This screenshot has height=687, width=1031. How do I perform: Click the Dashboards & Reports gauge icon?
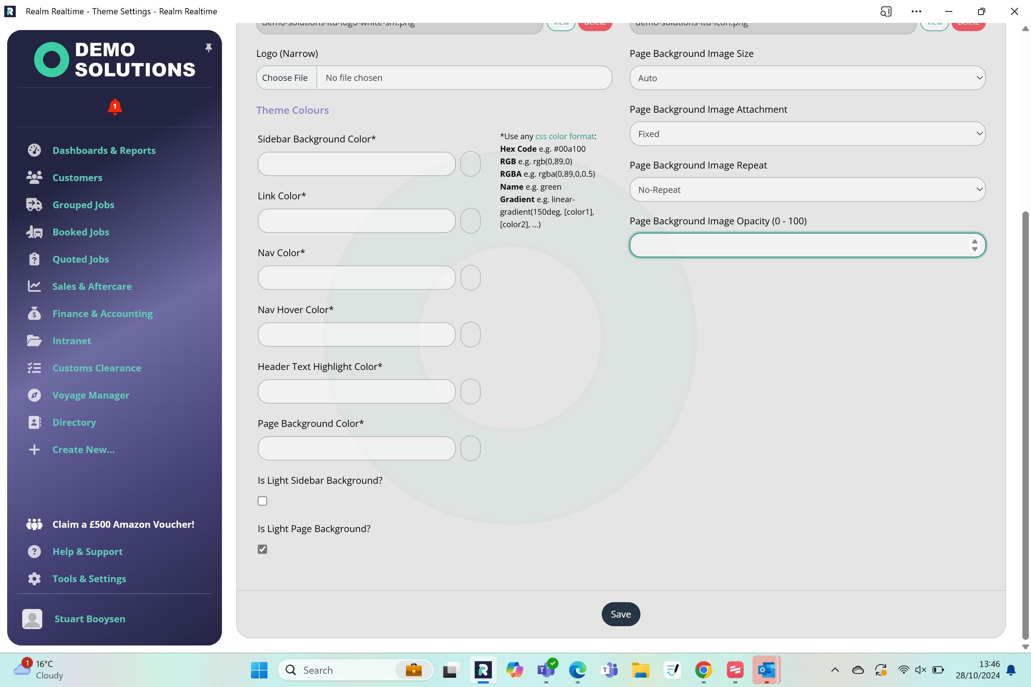[34, 150]
